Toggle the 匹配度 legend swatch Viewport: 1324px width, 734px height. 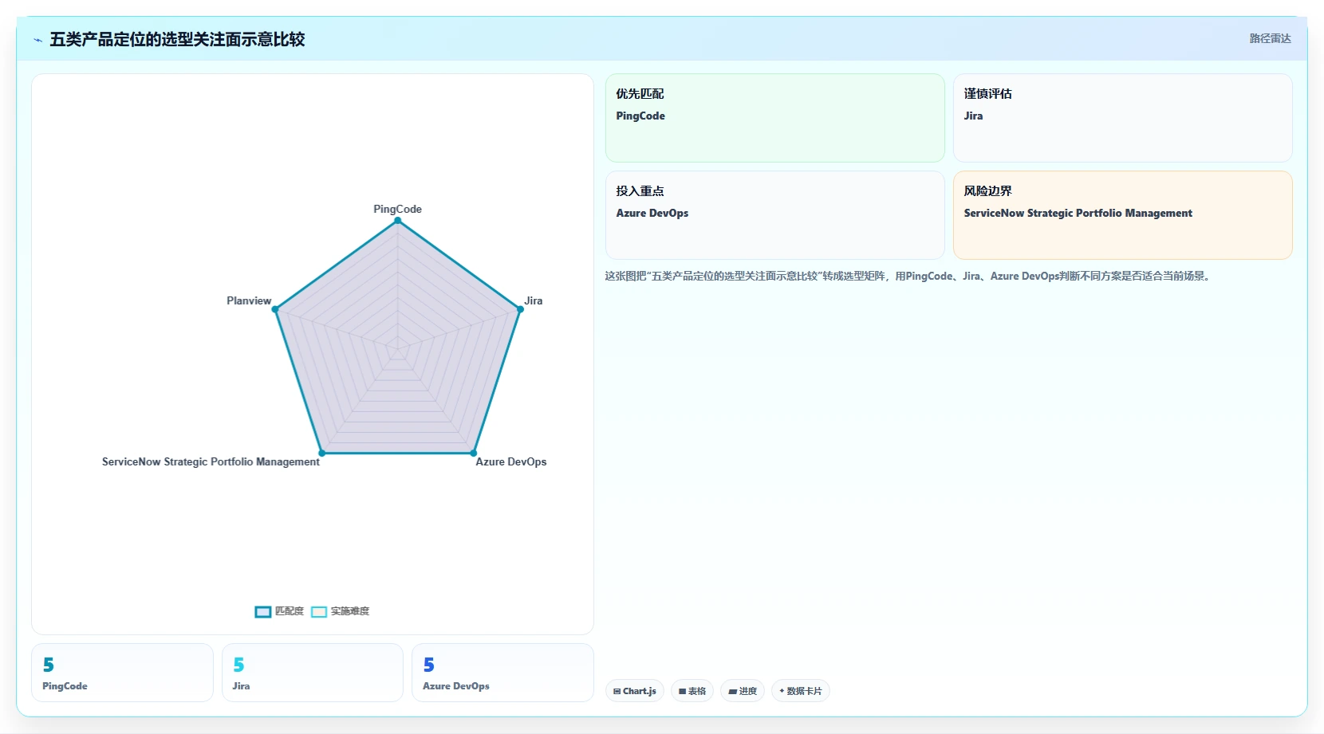click(x=263, y=612)
